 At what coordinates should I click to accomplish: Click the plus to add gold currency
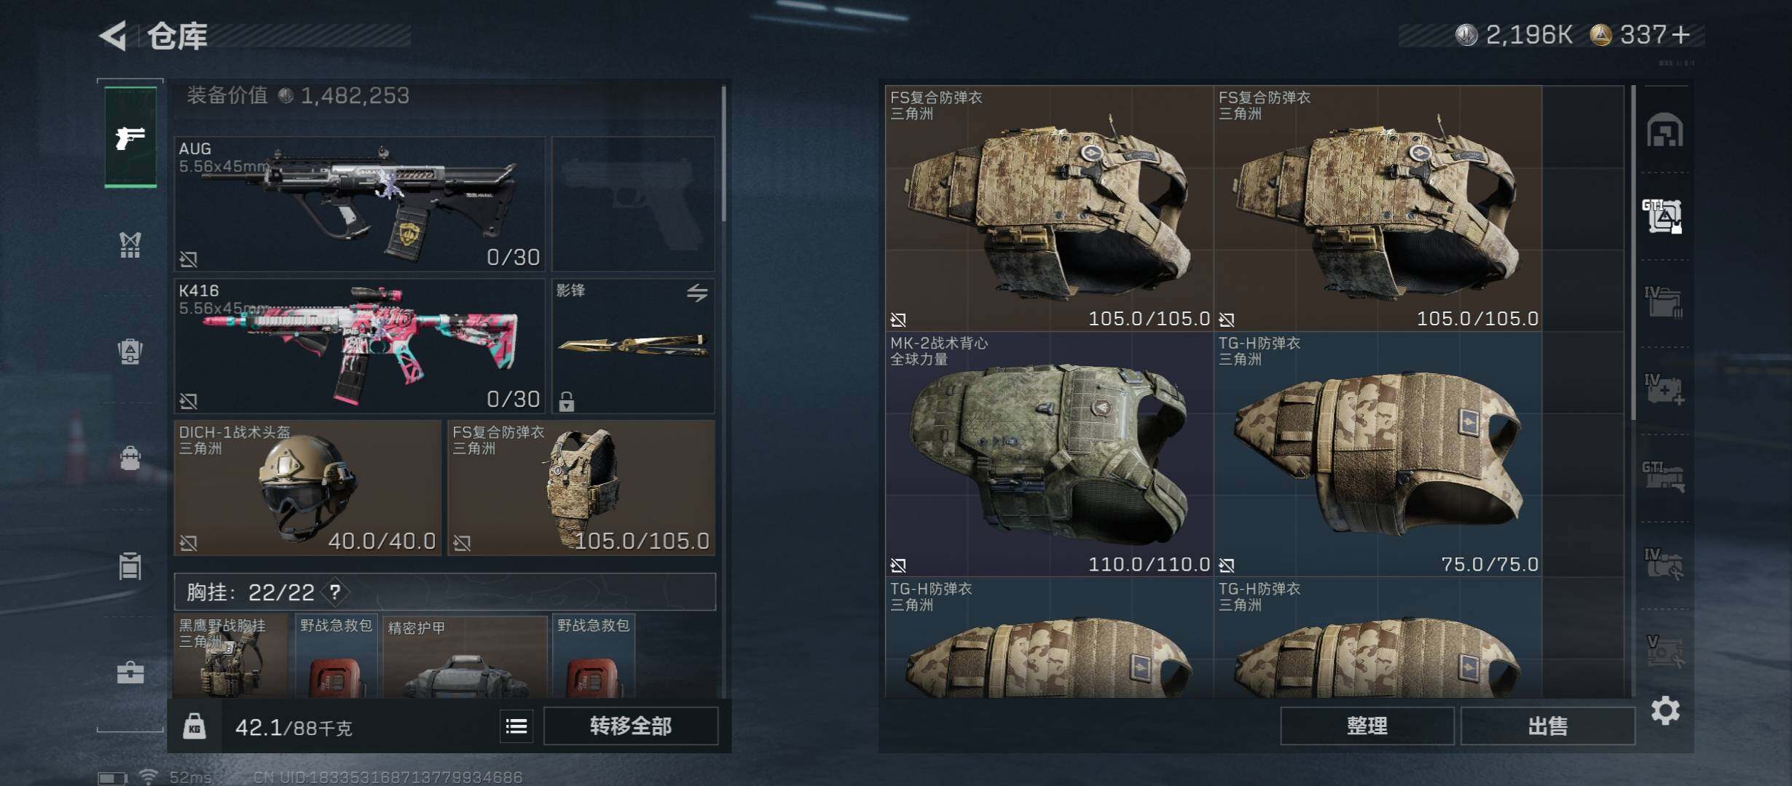(1681, 34)
